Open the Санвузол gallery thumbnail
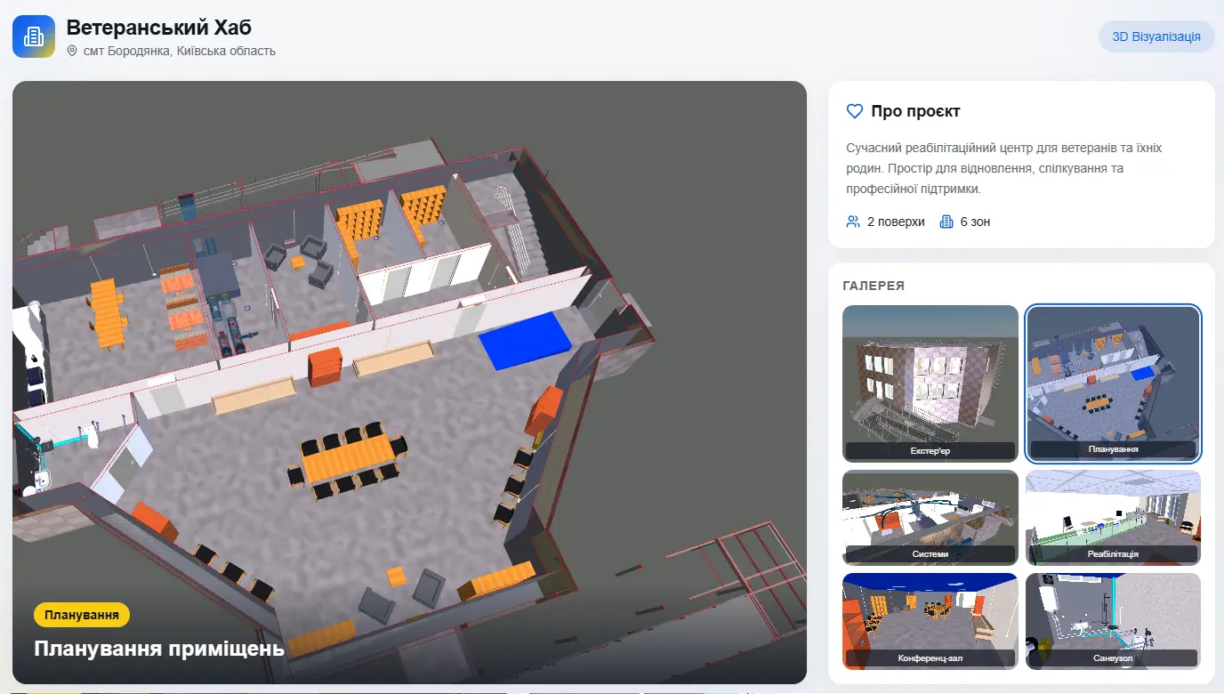Viewport: 1224px width, 694px height. 1113,621
